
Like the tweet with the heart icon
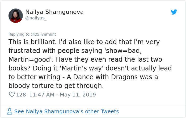pyautogui.click(x=12, y=94)
